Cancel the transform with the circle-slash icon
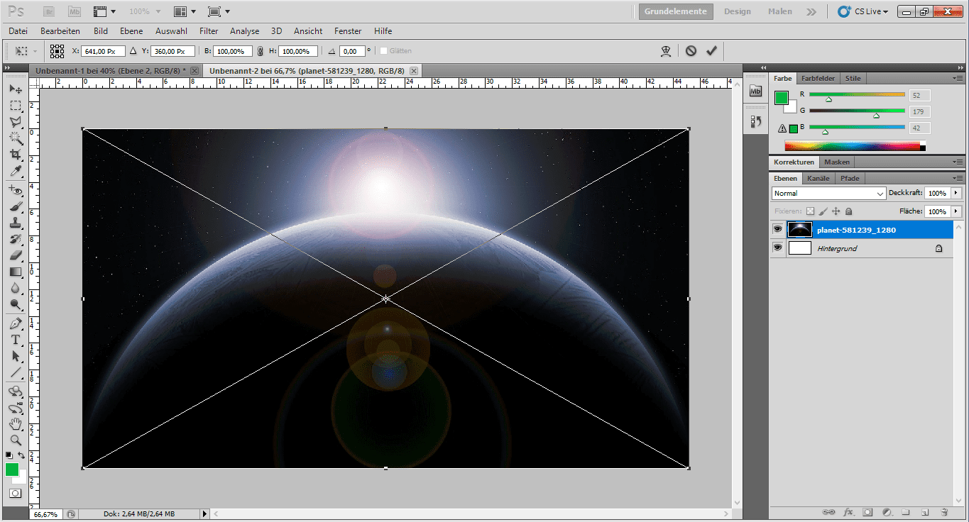Image resolution: width=969 pixels, height=522 pixels. pyautogui.click(x=691, y=51)
